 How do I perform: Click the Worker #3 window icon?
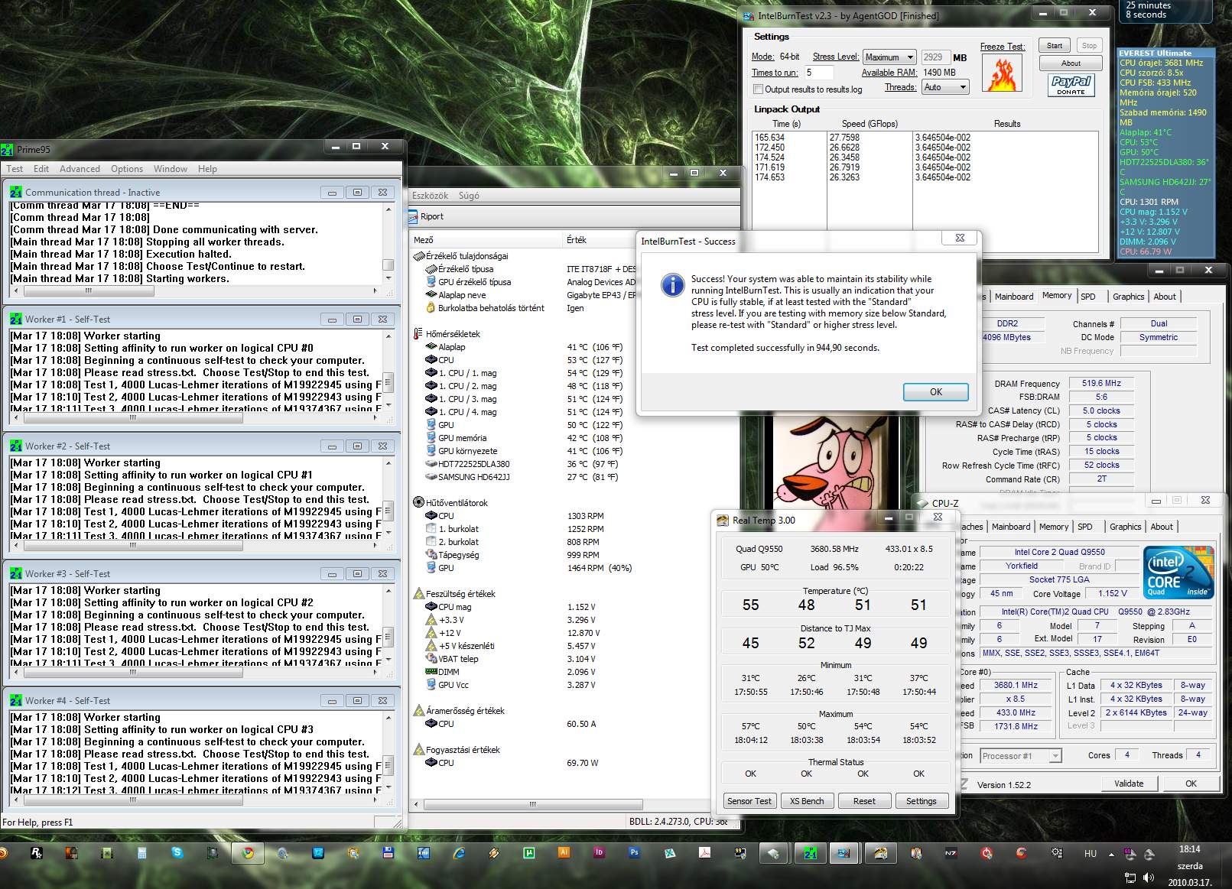[16, 573]
